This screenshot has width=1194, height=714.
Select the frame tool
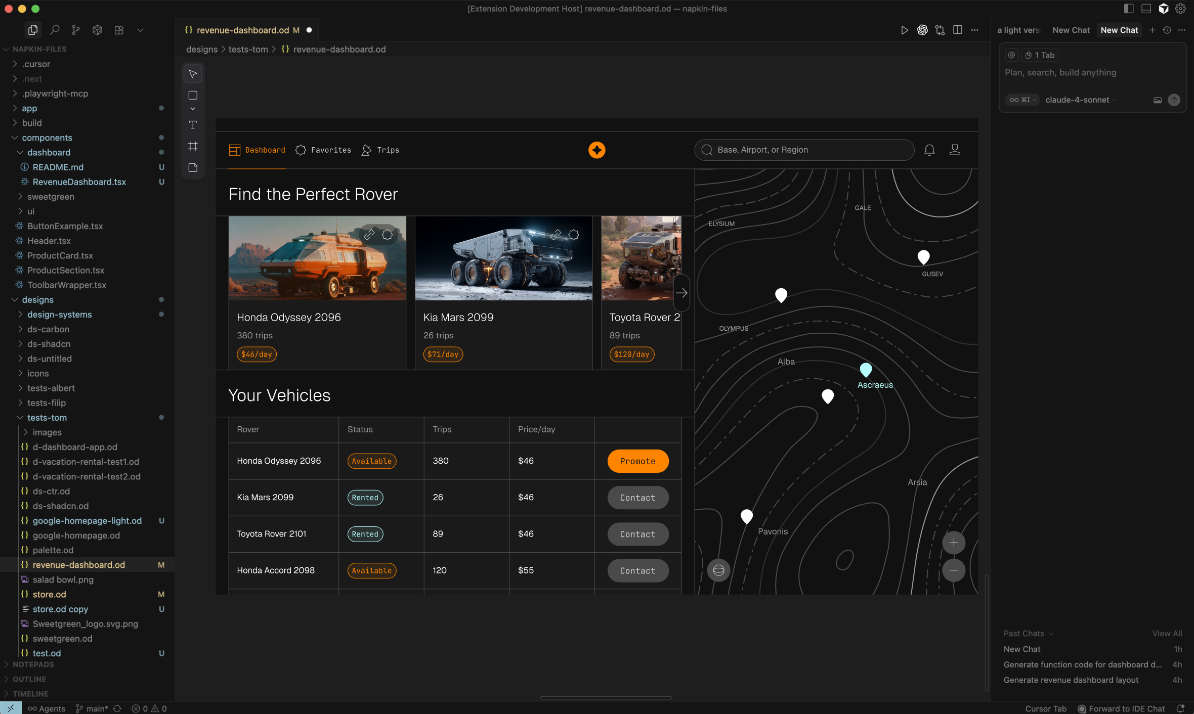(193, 146)
